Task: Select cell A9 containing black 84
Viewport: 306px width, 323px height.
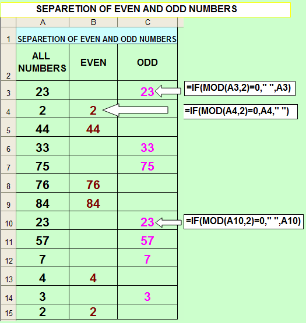Action: [x=43, y=202]
